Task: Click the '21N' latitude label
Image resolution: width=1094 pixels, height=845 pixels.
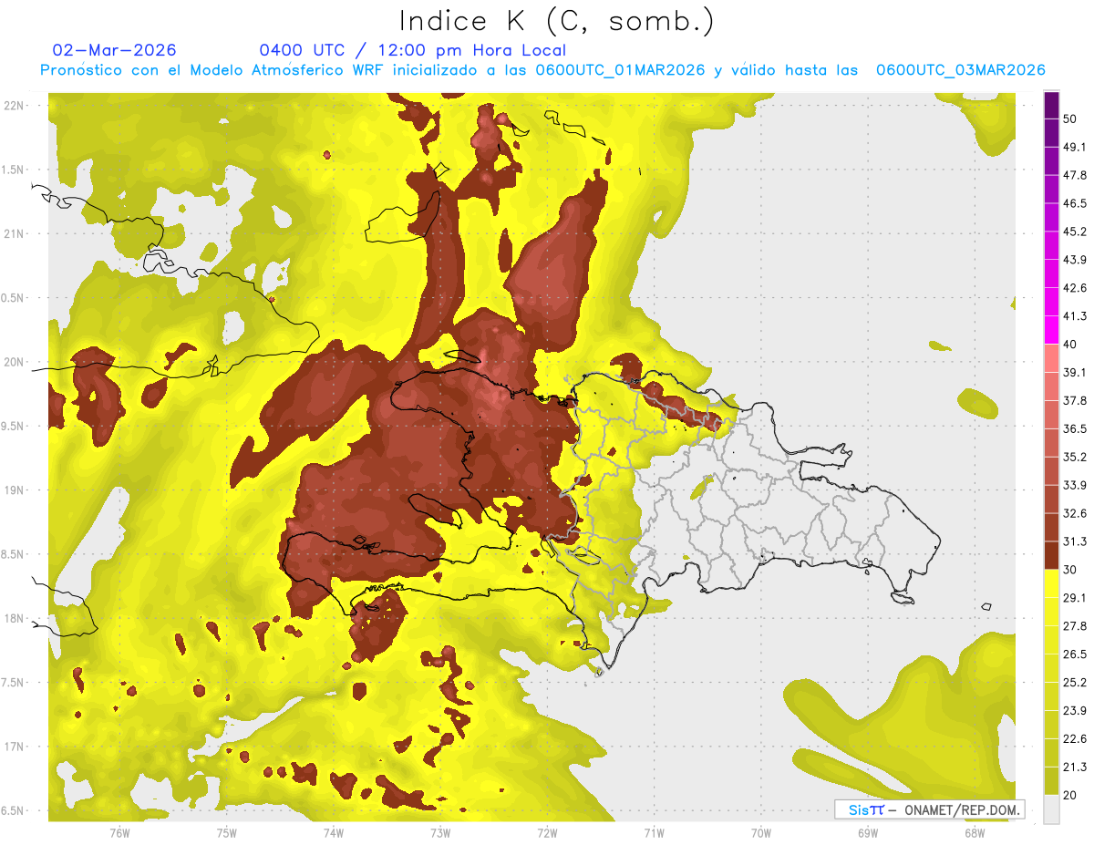Action: (x=15, y=233)
